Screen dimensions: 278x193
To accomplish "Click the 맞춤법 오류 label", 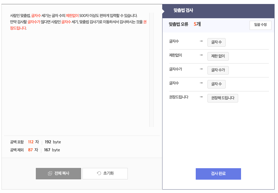I will pyautogui.click(x=178, y=24).
